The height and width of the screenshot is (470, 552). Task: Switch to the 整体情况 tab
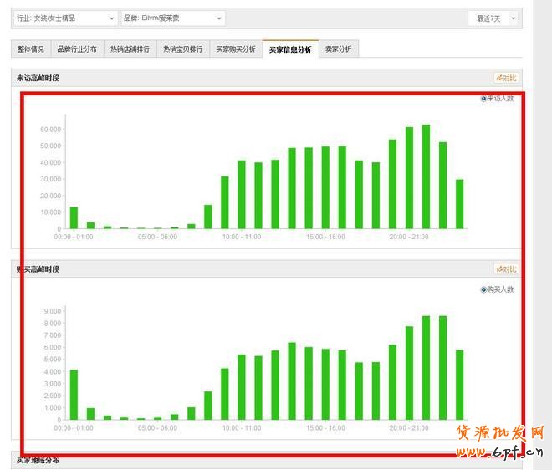31,49
